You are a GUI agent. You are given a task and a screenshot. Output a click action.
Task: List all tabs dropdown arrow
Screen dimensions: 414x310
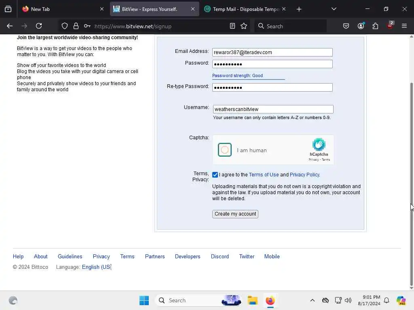point(334,9)
